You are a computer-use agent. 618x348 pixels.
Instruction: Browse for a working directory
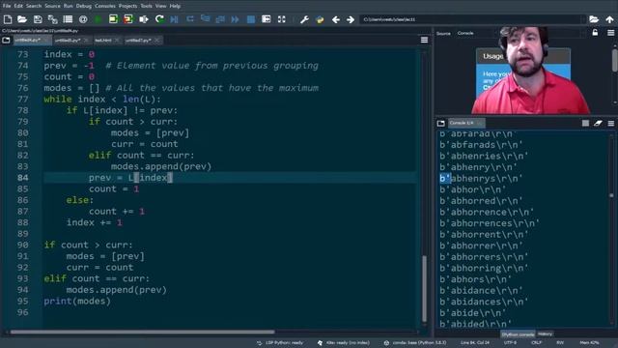coord(594,19)
